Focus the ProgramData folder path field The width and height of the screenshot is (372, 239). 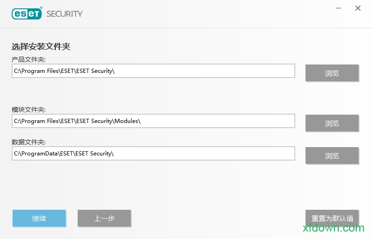click(x=153, y=154)
